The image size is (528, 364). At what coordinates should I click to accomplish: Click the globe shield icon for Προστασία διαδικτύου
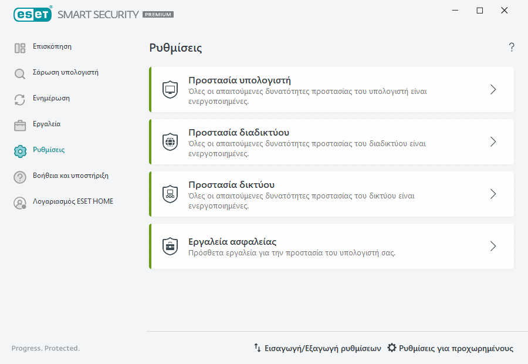170,141
